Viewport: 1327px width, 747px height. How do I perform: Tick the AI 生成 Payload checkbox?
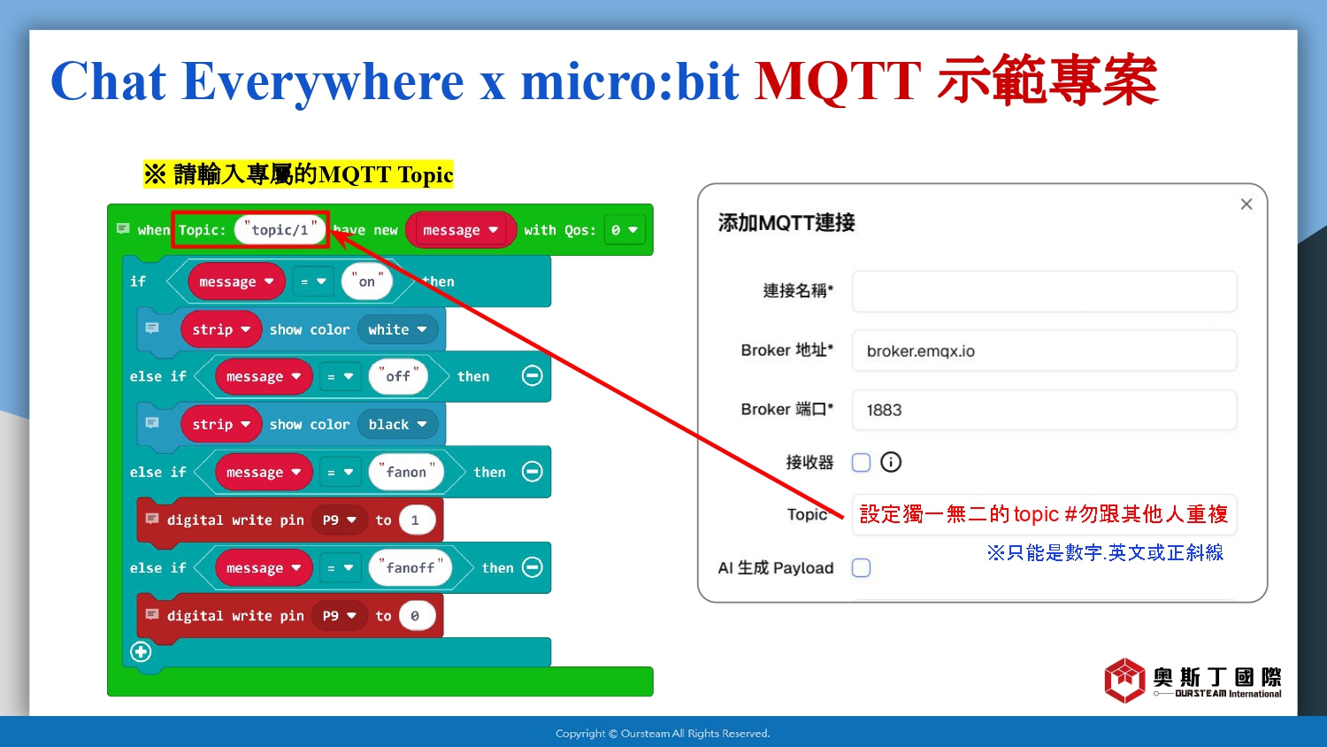(x=861, y=567)
